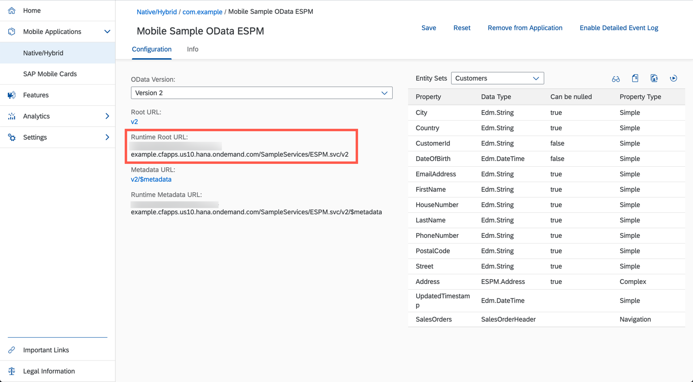
Task: Expand the Analytics menu arrow
Action: click(107, 116)
